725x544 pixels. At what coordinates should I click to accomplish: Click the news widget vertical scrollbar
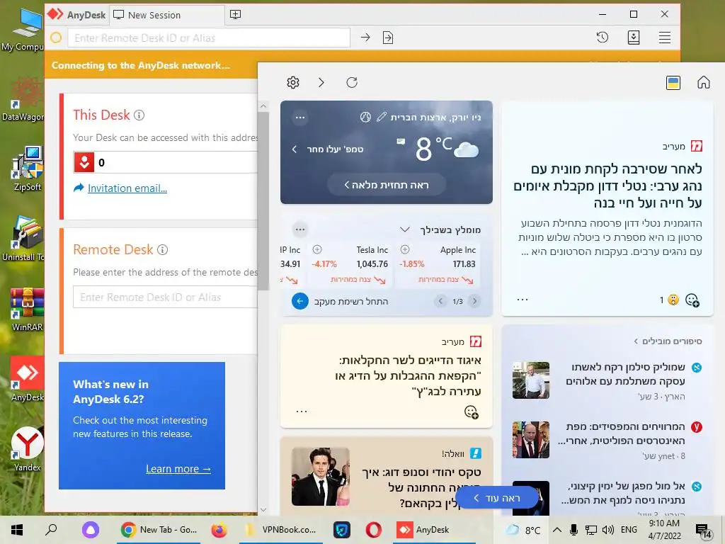tap(263, 201)
